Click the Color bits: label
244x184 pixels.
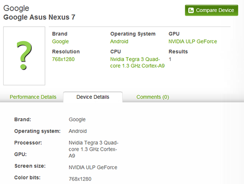tap(27, 177)
